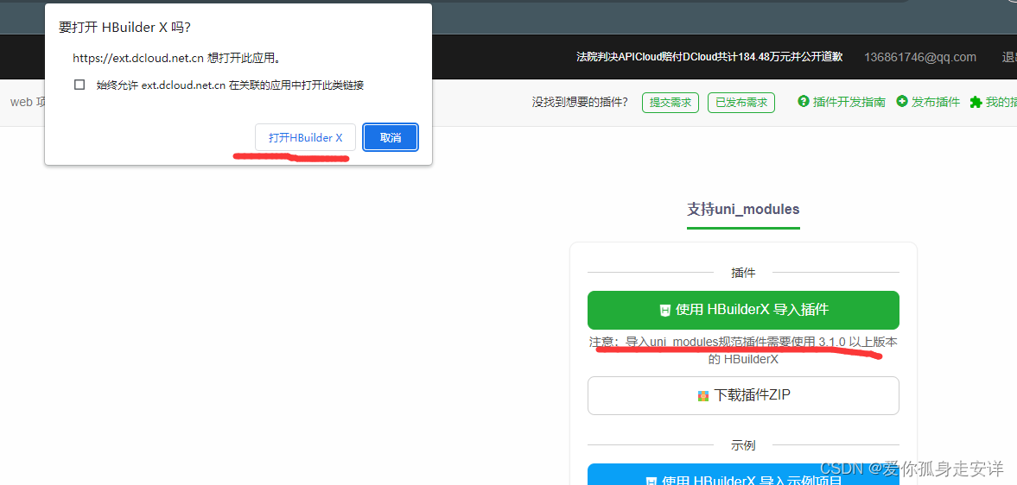Image resolution: width=1017 pixels, height=485 pixels.
Task: Click the 取消 button in dialog
Action: click(x=391, y=137)
